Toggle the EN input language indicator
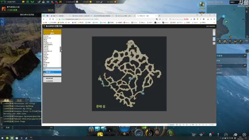This screenshot has height=140, width=249. coord(51,128)
